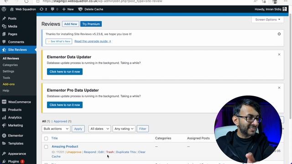Click Duplicate This for Amazing Product

(x=126, y=152)
